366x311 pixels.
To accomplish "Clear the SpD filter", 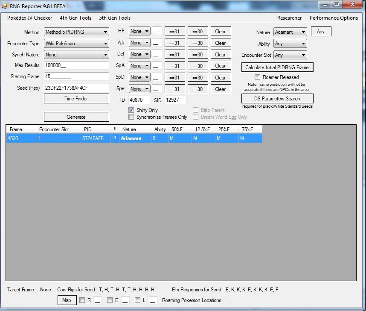I will [221, 77].
